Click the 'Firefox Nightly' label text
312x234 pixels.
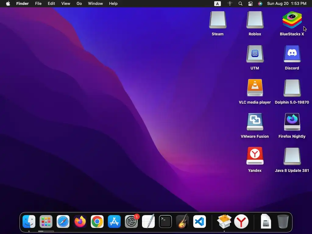coord(292,136)
